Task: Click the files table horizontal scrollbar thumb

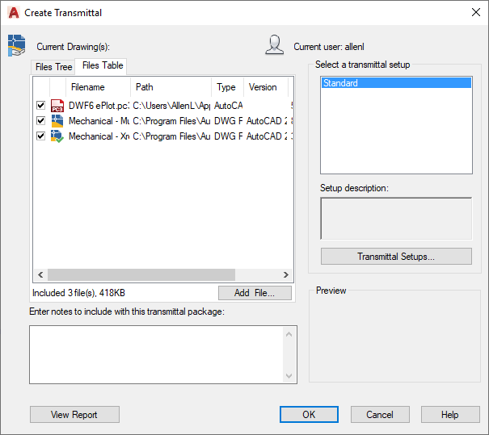Action: (139, 274)
